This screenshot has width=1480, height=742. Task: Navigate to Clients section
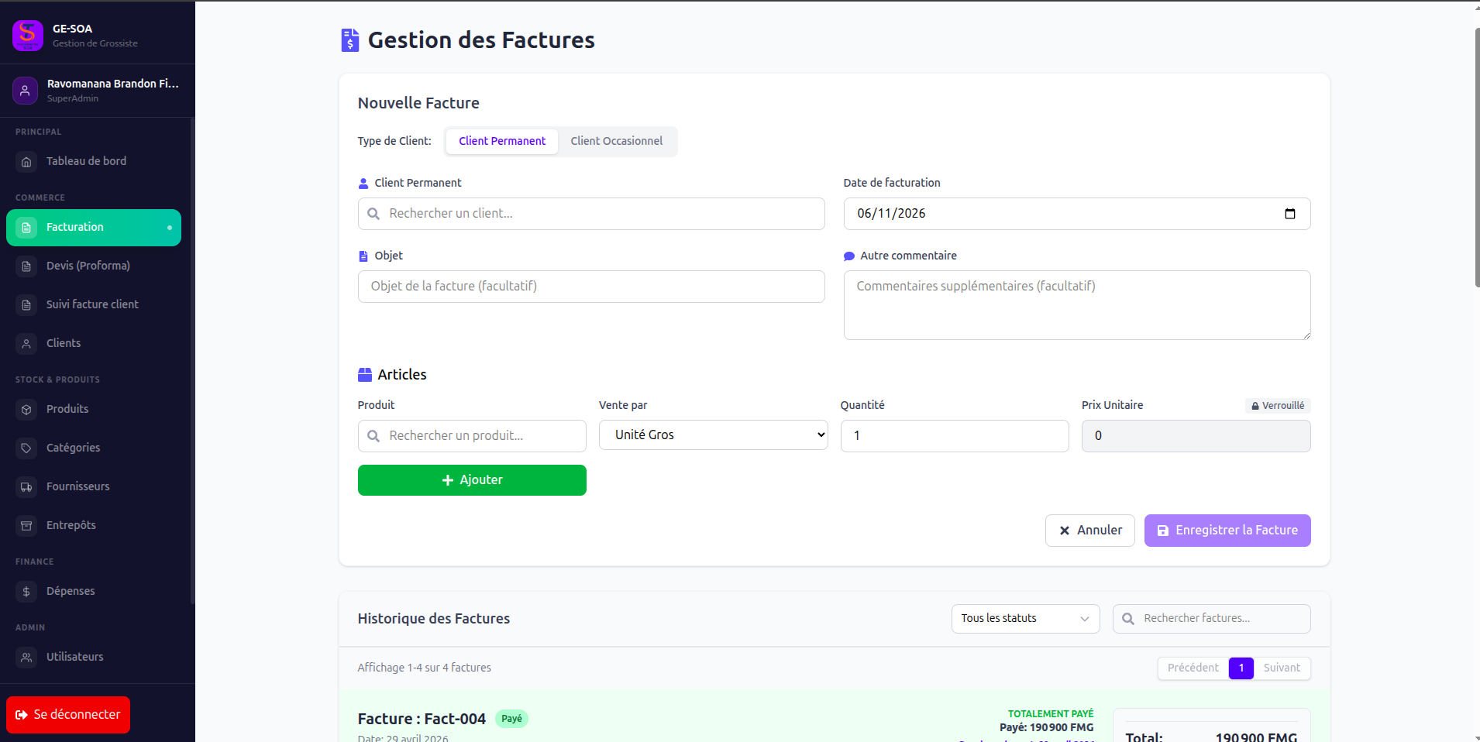[x=94, y=344]
